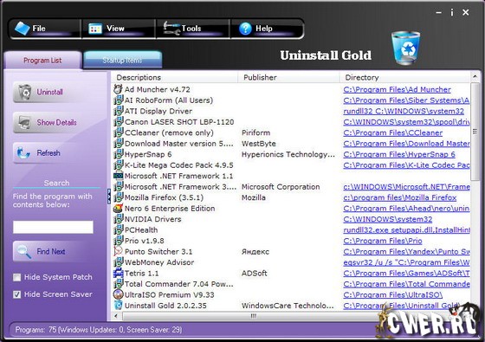Image resolution: width=485 pixels, height=342 pixels.
Task: Click the Tetris 1.1 program icon
Action: (x=118, y=274)
